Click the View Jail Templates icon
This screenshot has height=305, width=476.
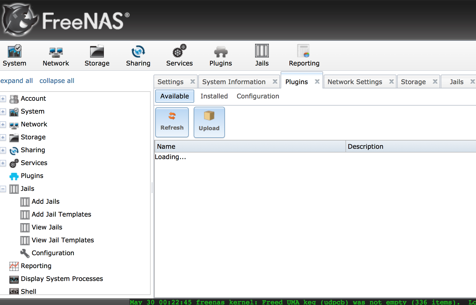click(25, 241)
